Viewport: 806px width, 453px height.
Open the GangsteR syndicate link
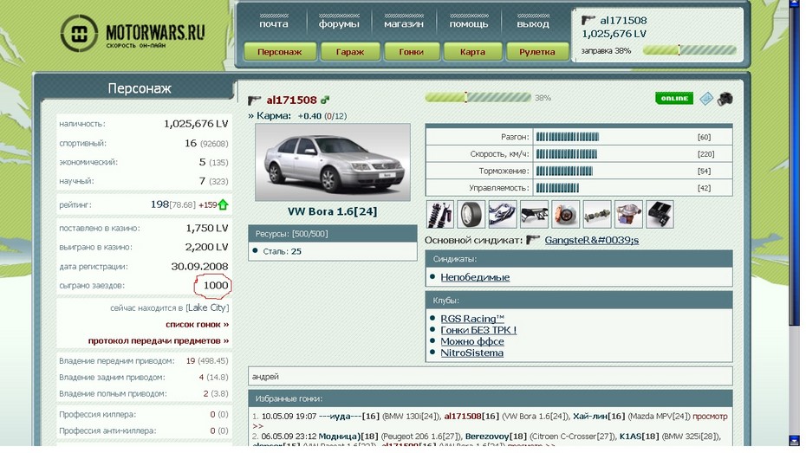pos(592,240)
